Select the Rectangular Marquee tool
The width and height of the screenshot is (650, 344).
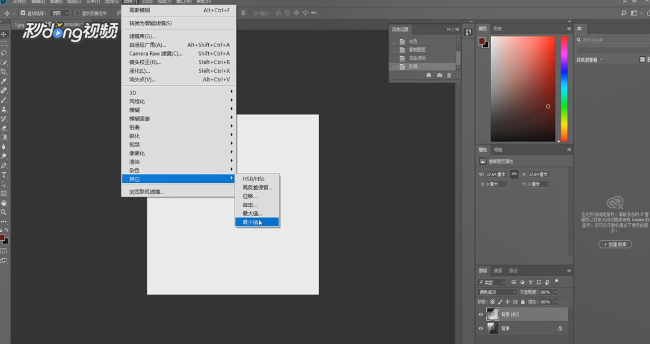[x=4, y=43]
